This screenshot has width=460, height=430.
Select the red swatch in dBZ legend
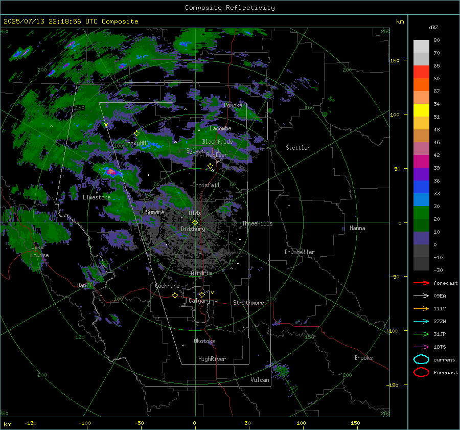[x=421, y=72]
